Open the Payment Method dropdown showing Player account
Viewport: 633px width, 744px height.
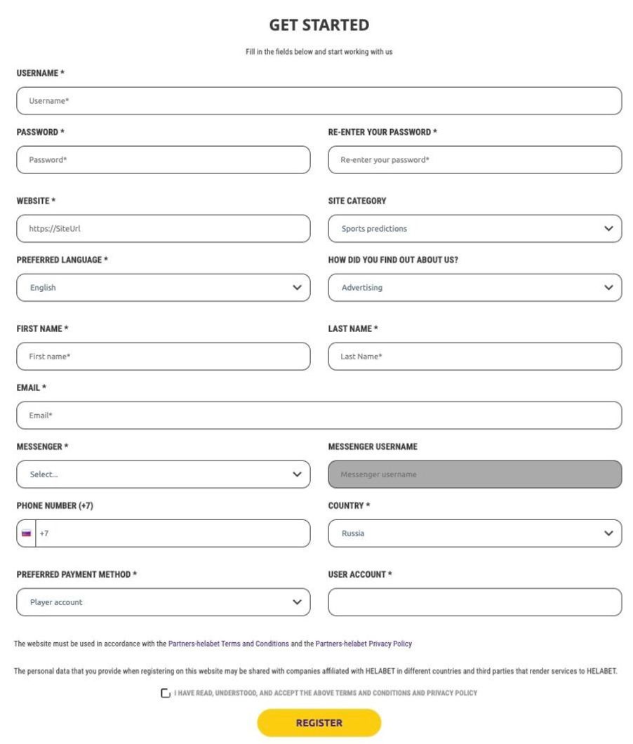[x=163, y=602]
